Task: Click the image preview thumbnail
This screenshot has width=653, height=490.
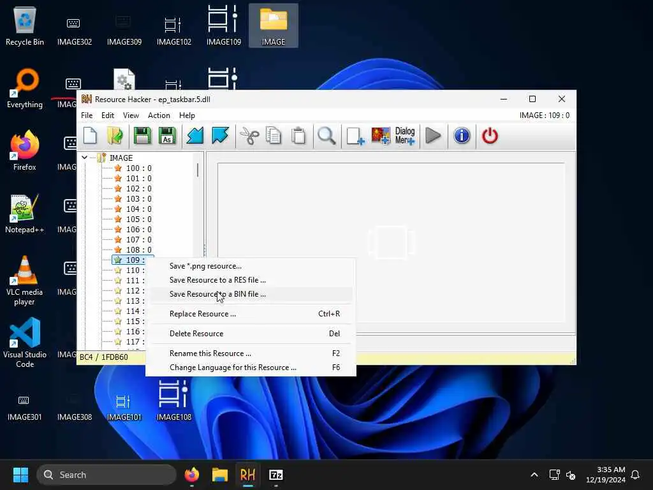Action: [391, 242]
